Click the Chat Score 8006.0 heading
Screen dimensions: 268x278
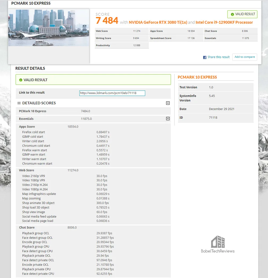[48, 227]
